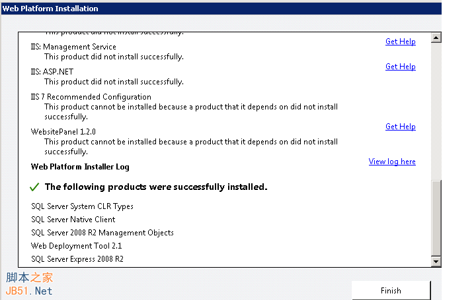Viewport: 476px width, 300px height.
Task: Open Get Help for IIS Management Service
Action: point(400,42)
